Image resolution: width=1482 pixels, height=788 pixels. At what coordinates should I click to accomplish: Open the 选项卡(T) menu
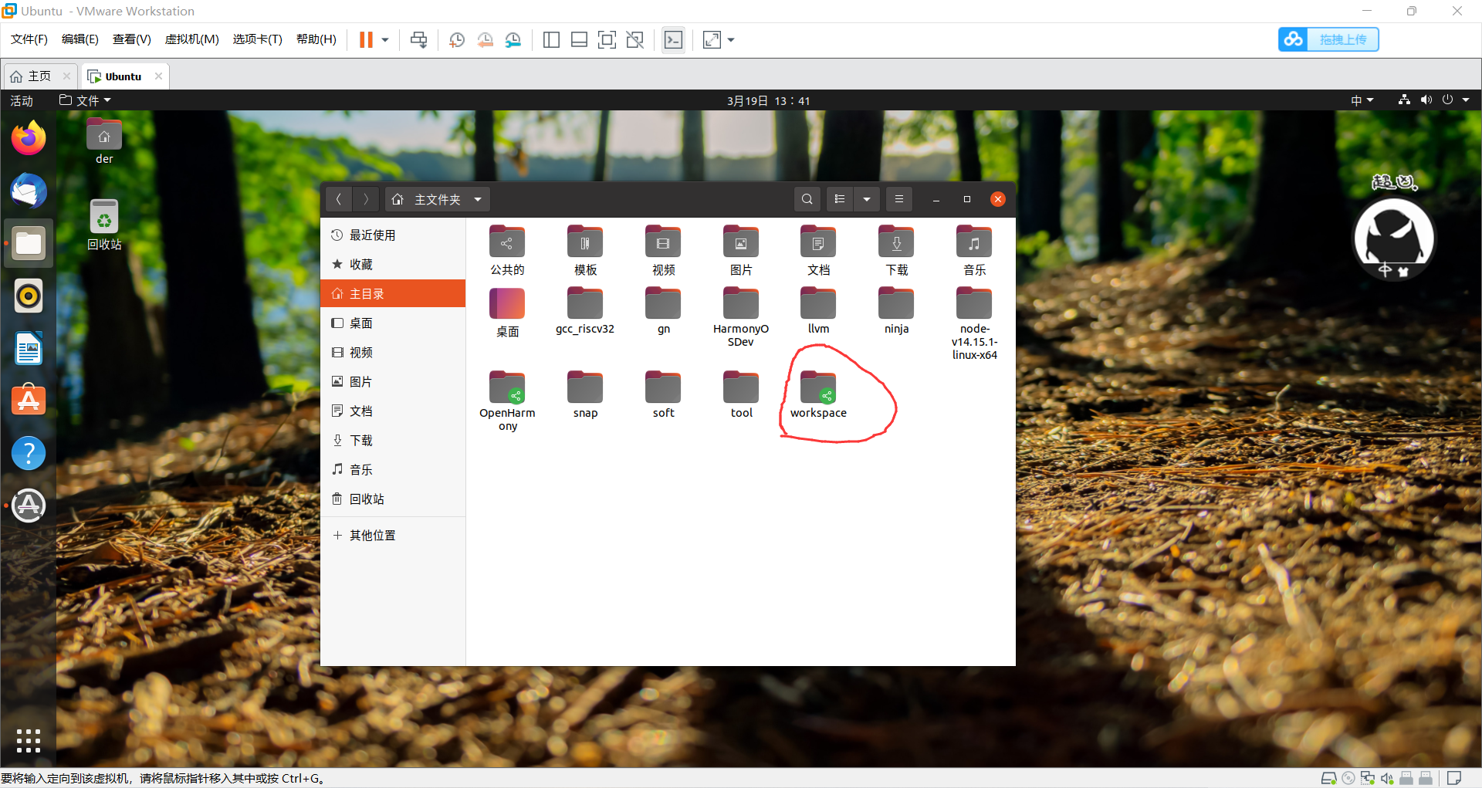[x=258, y=39]
